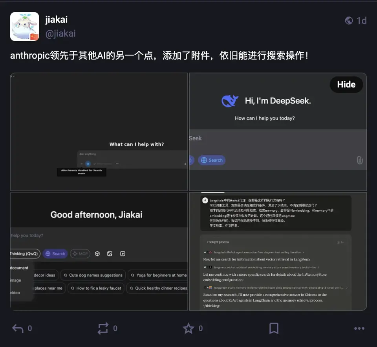Click the favorite count 0

[201, 329]
